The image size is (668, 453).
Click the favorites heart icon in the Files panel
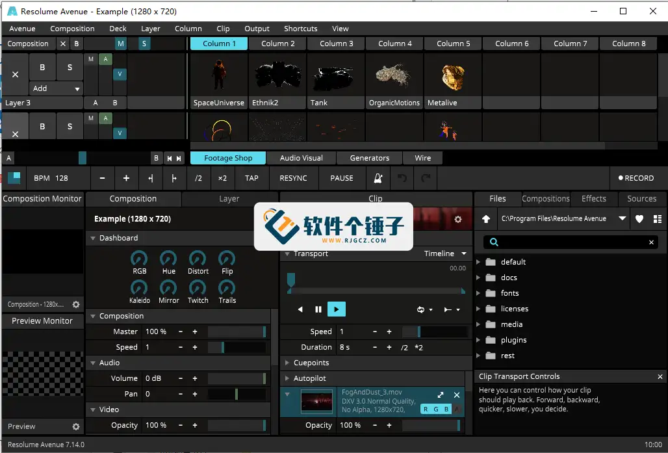click(641, 218)
